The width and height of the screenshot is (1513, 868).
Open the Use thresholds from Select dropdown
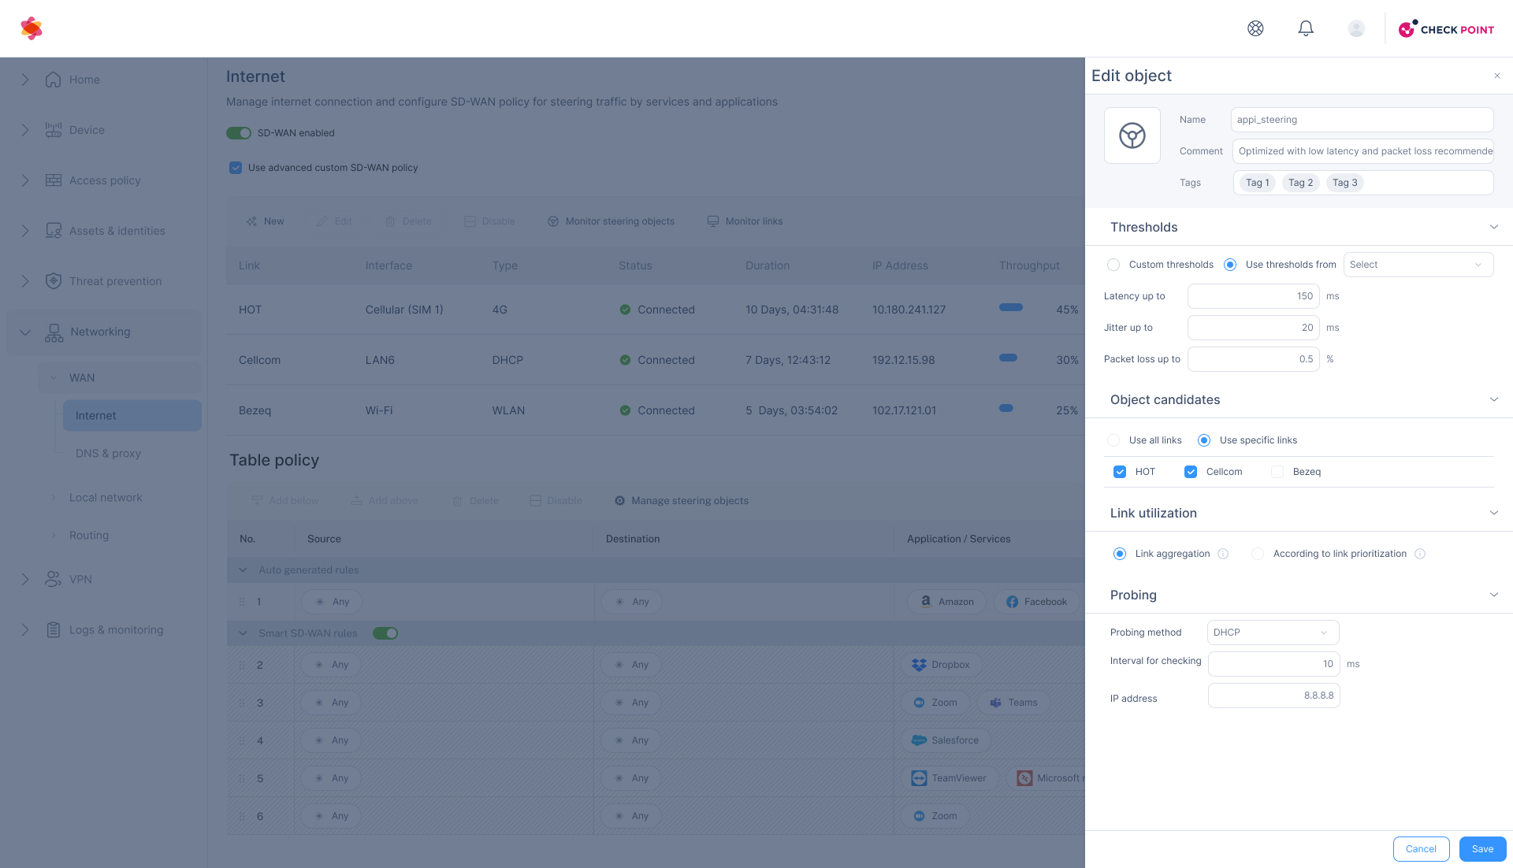click(x=1418, y=265)
